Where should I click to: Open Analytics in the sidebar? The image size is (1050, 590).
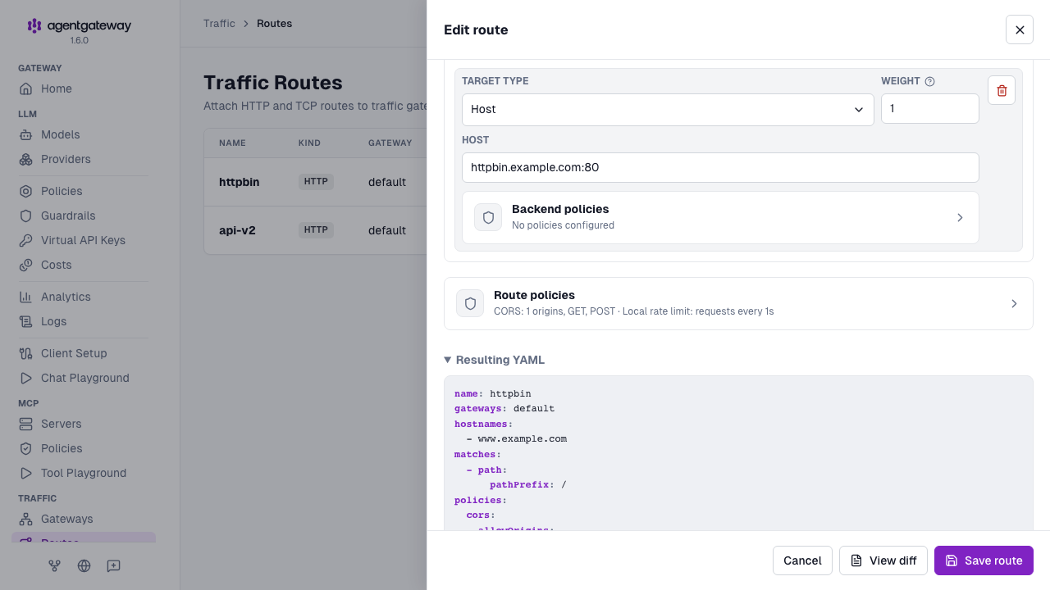point(84,297)
